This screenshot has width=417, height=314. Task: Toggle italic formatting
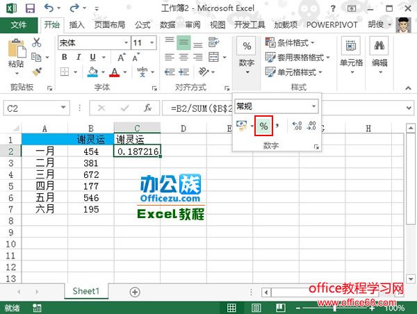coord(79,57)
